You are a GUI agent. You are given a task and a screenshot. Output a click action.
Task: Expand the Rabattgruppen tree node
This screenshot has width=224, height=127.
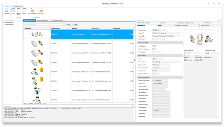tap(4, 22)
